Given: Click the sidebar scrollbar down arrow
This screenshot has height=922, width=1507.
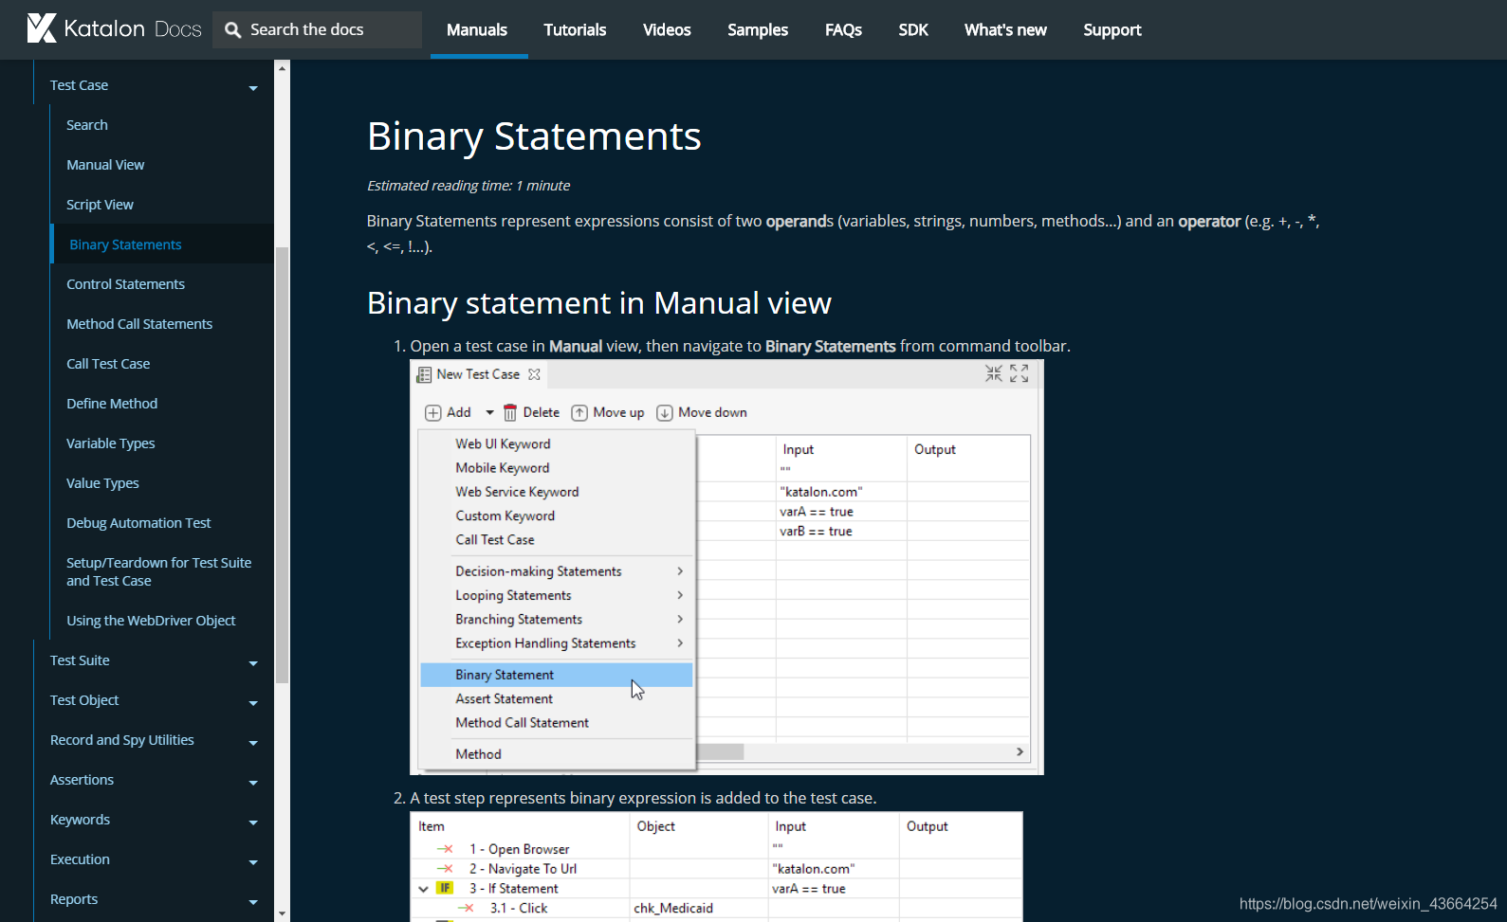Looking at the screenshot, I should 282,914.
